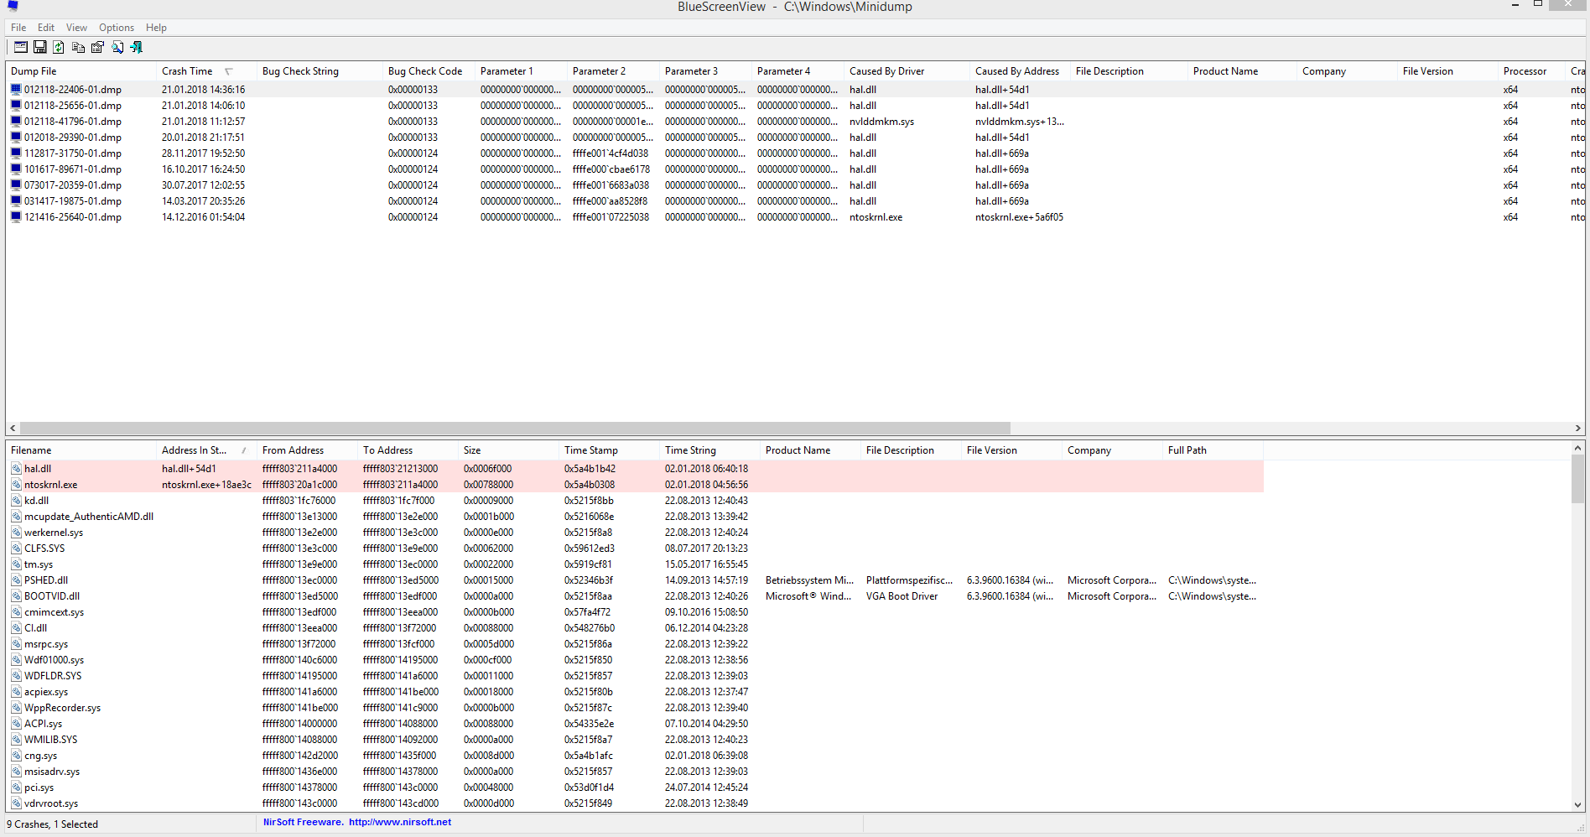This screenshot has height=837, width=1590.
Task: Click the file icon next to hal.dll
Action: 17,469
